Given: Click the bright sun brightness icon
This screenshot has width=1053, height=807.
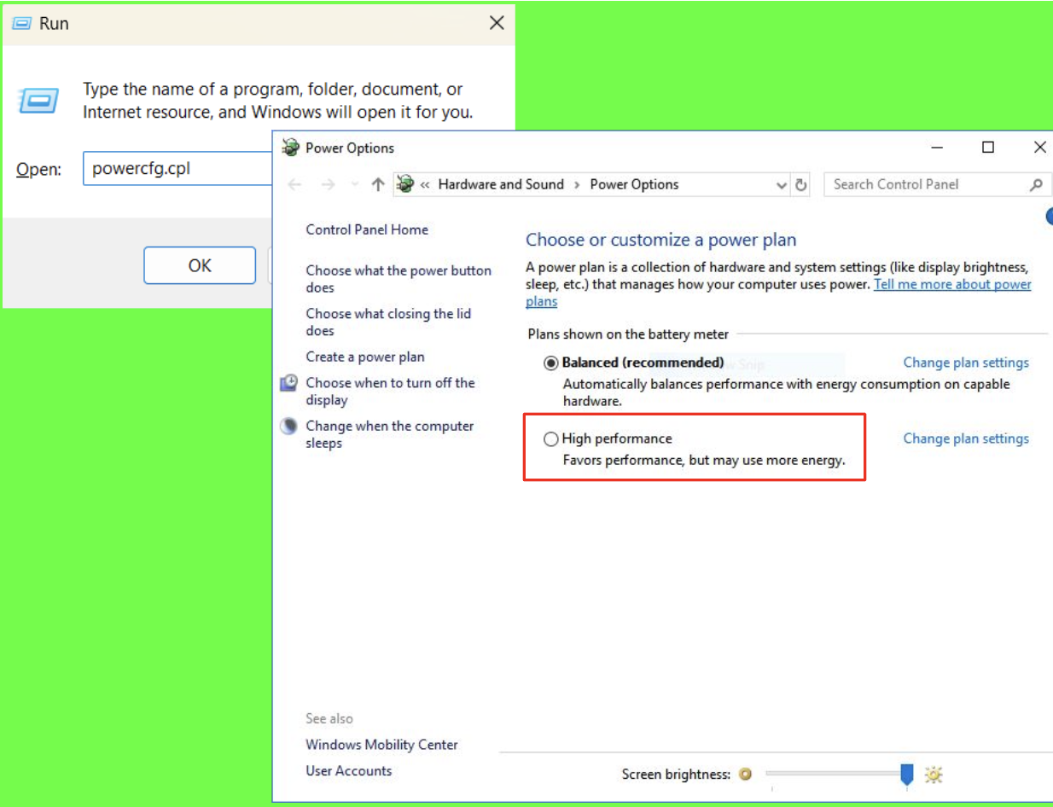Looking at the screenshot, I should tap(934, 774).
